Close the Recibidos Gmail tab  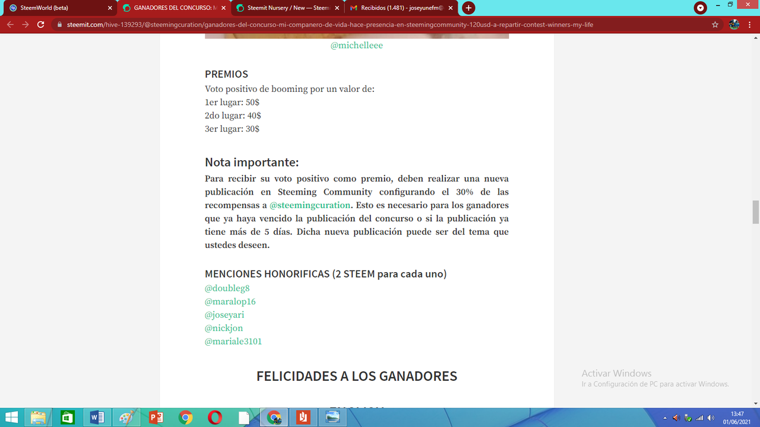click(x=451, y=8)
